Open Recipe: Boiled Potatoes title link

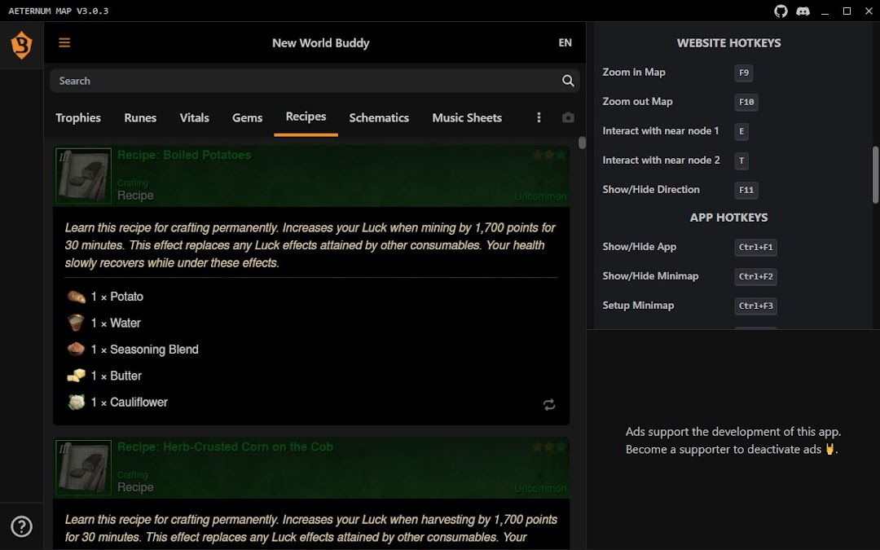tap(184, 155)
